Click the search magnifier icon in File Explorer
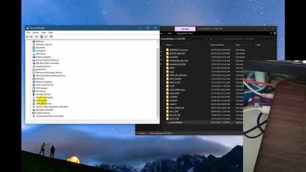This screenshot has width=306, height=172. (x=219, y=39)
